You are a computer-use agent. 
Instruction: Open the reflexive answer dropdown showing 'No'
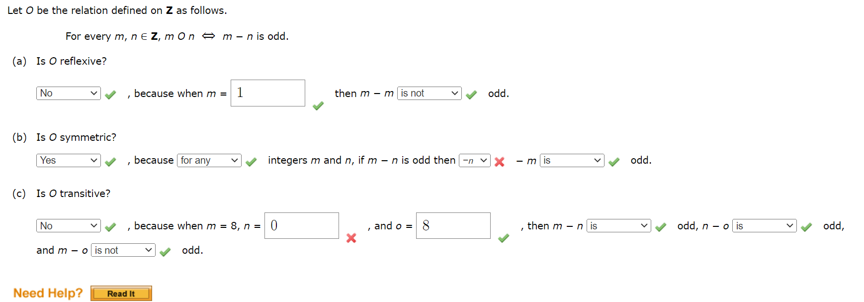(x=68, y=93)
